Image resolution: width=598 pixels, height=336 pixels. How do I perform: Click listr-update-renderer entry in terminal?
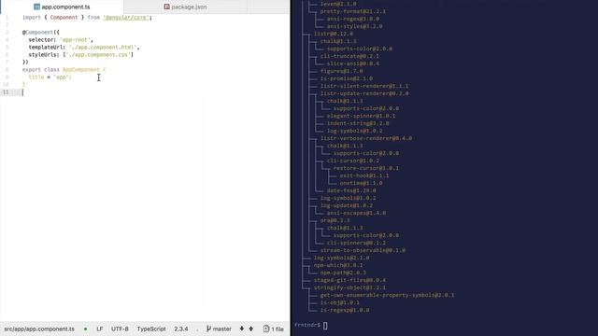tap(364, 93)
